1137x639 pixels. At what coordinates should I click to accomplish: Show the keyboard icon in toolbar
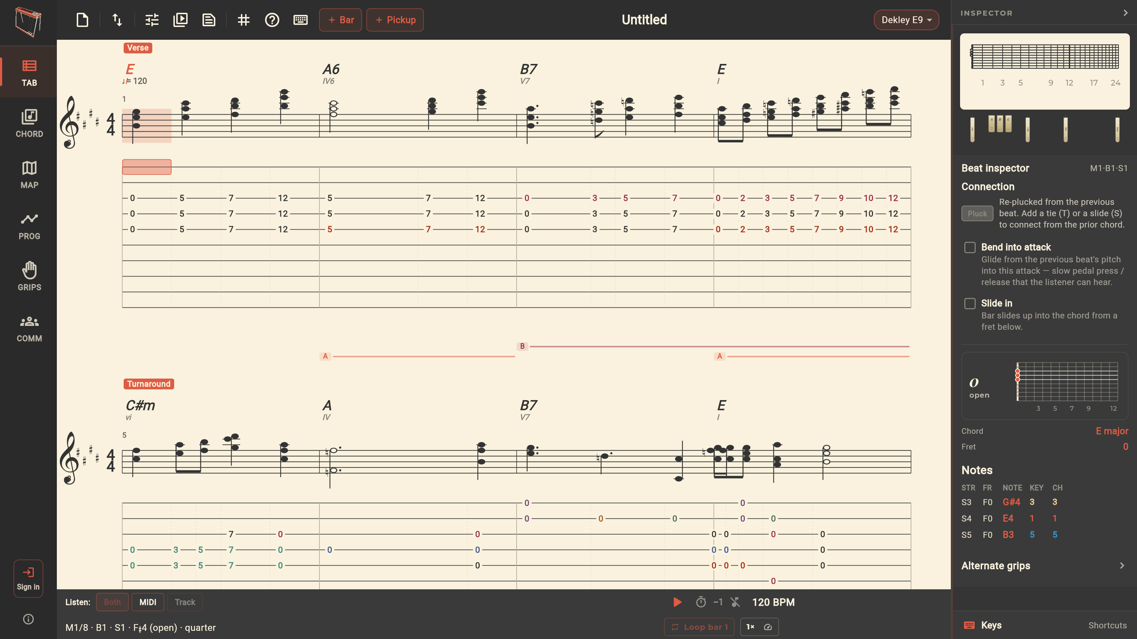[301, 20]
